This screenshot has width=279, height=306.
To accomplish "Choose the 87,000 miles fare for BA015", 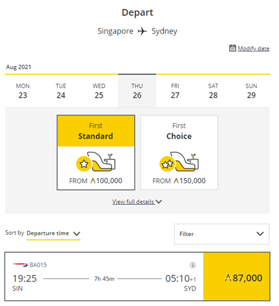I will 237,277.
